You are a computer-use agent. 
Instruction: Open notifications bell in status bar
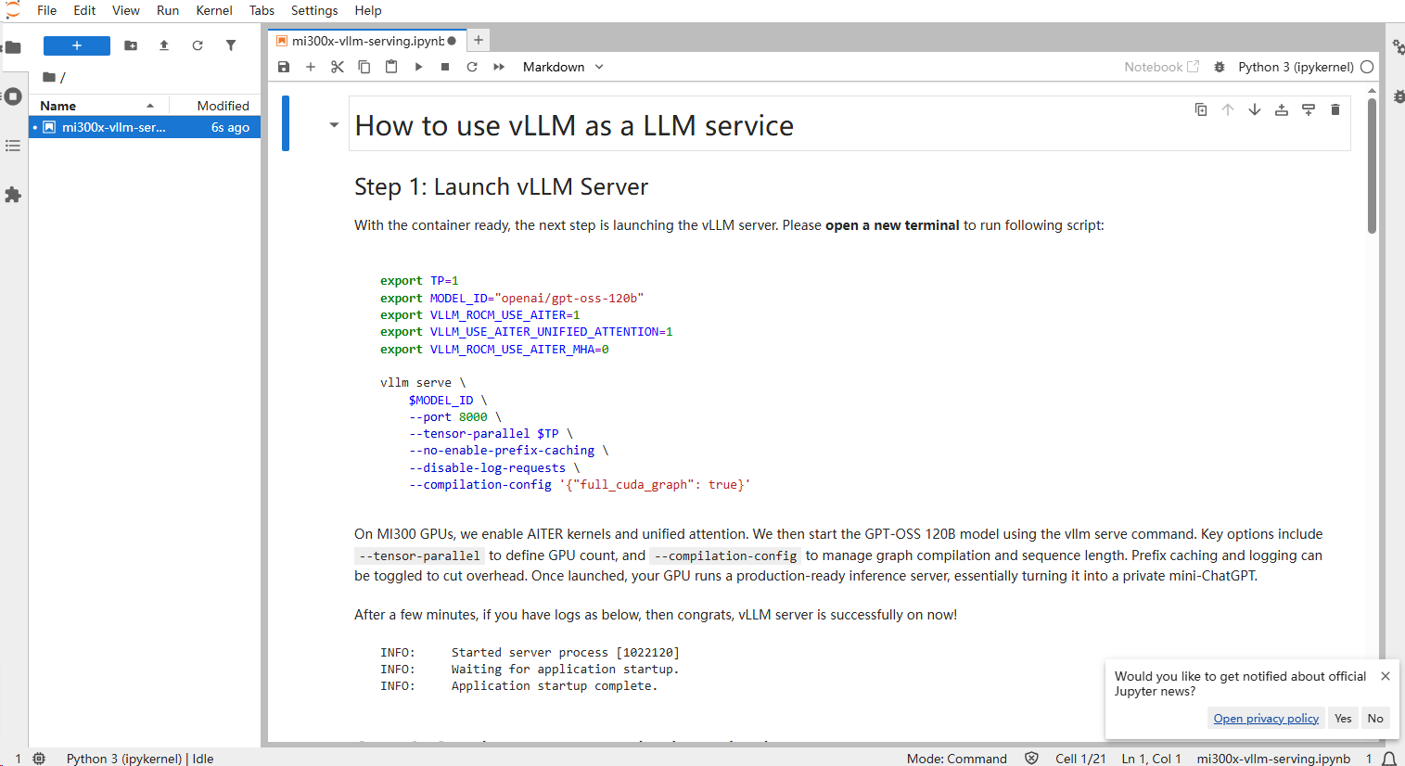tap(1389, 759)
